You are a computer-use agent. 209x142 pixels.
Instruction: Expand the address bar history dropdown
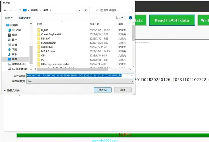coord(79,10)
